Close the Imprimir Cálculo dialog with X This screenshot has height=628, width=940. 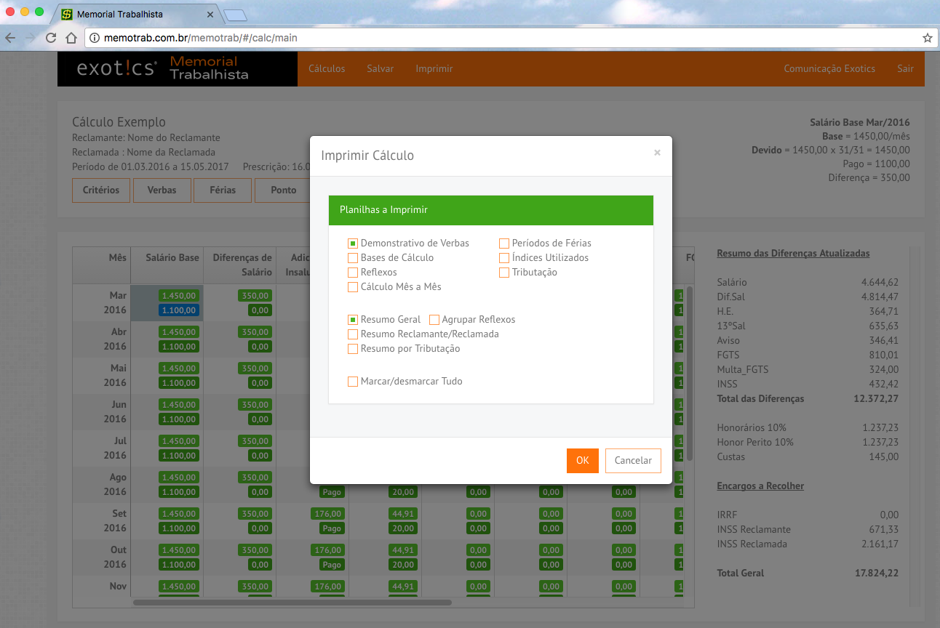pos(657,153)
